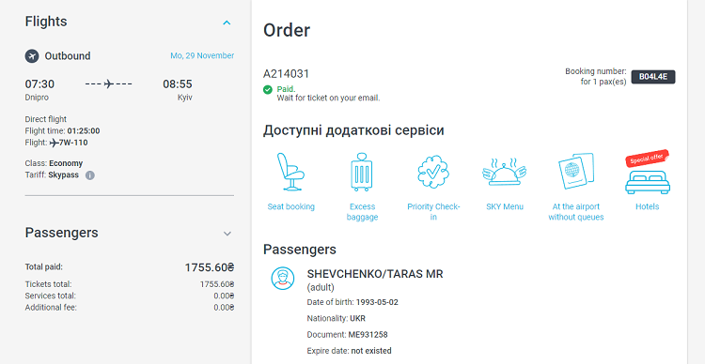Click the Mo, 29 November date
The image size is (705, 364).
[x=202, y=55]
